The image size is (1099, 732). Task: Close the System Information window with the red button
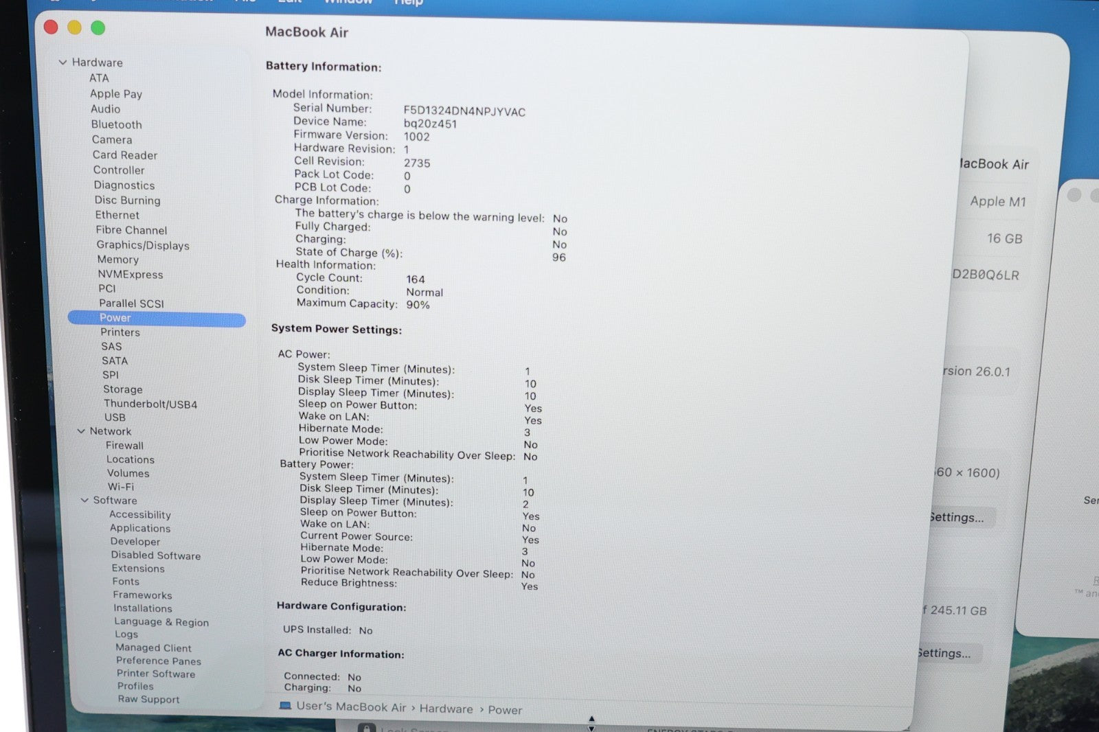coord(51,27)
